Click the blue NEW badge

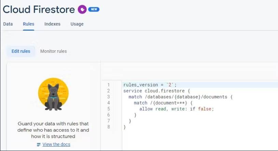pos(94,9)
